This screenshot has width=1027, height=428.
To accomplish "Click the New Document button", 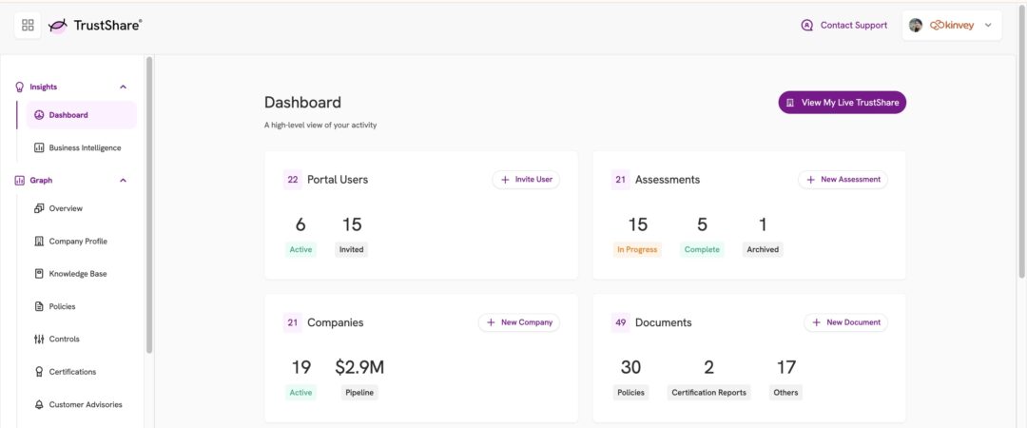I will (x=845, y=322).
